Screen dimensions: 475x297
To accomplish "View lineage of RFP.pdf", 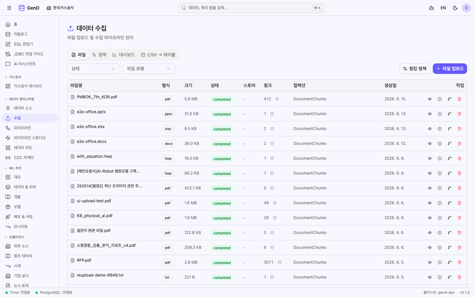I will point(450,262).
